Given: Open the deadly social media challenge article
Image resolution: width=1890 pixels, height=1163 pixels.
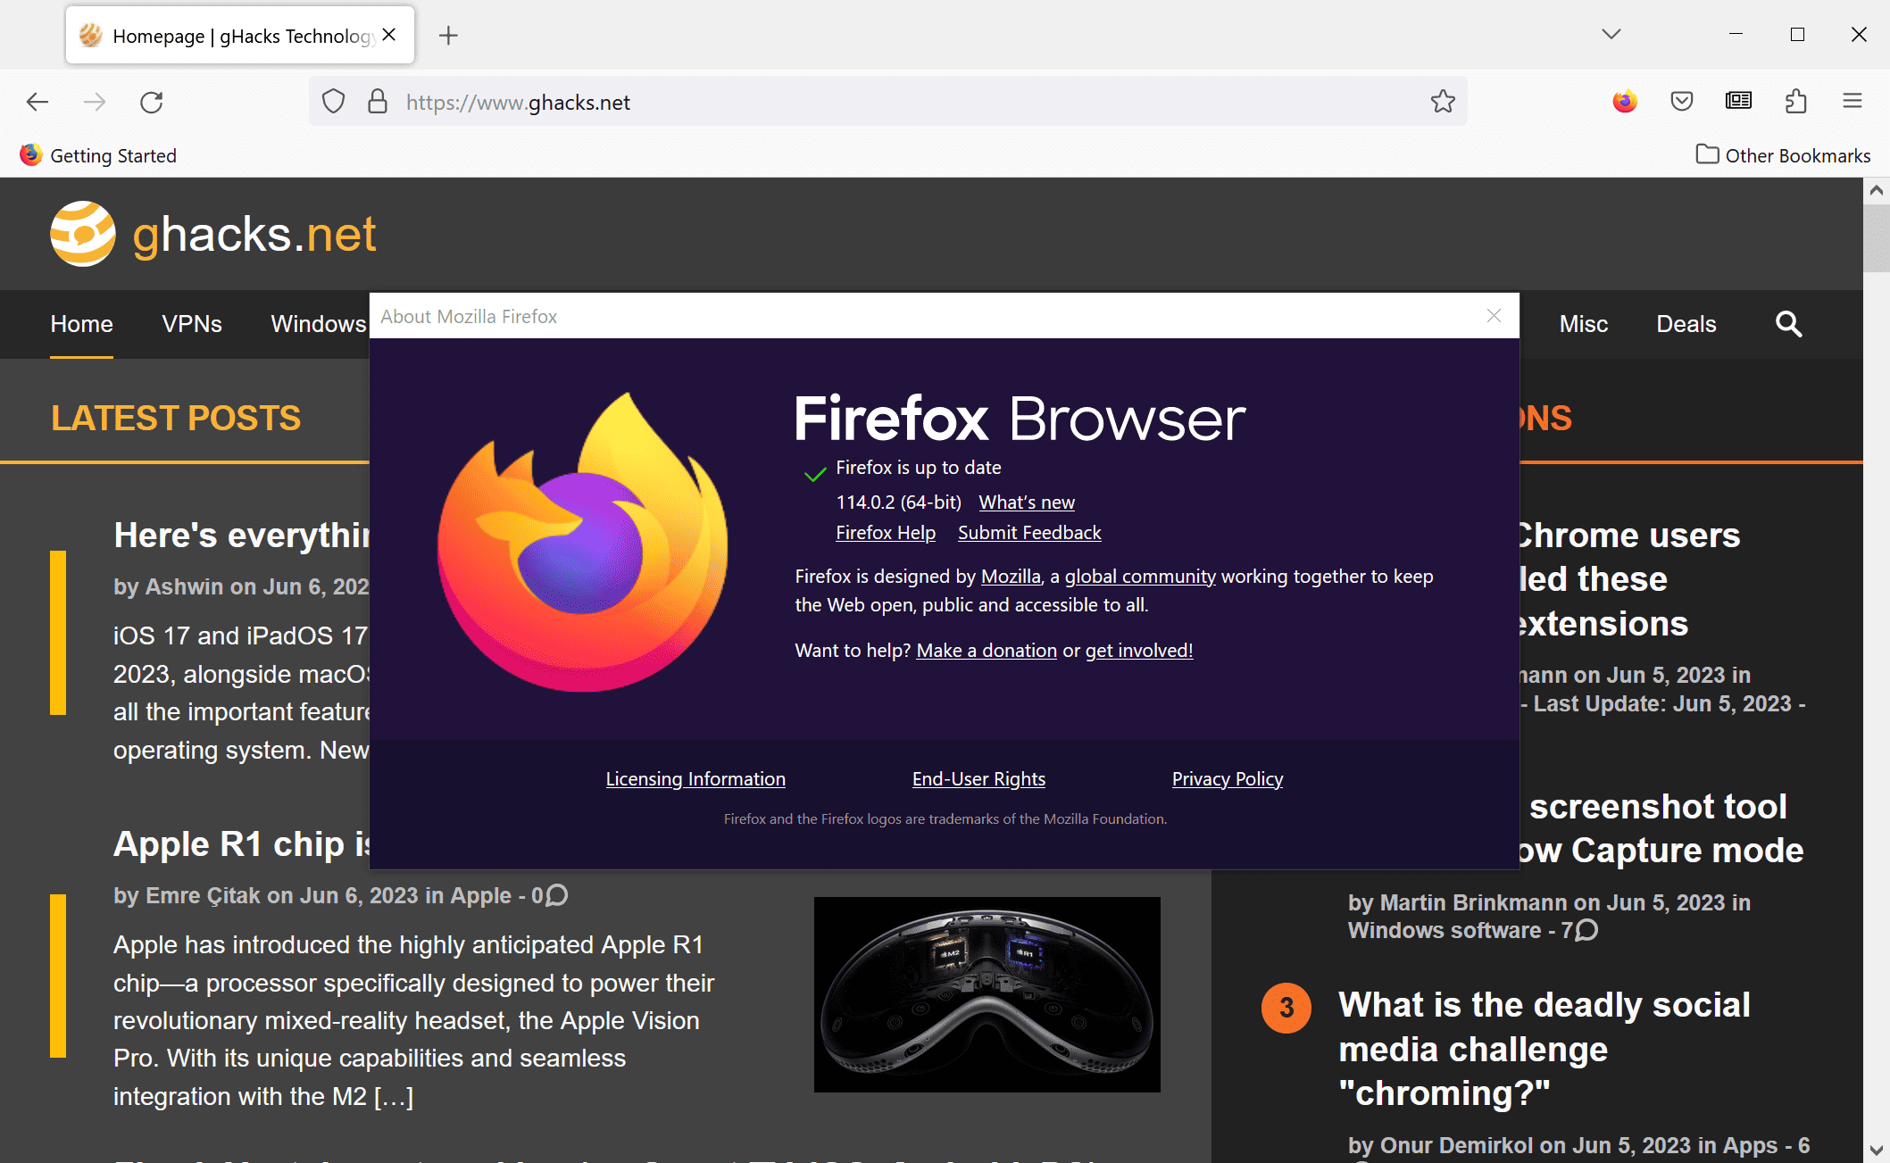Looking at the screenshot, I should 1544,1049.
